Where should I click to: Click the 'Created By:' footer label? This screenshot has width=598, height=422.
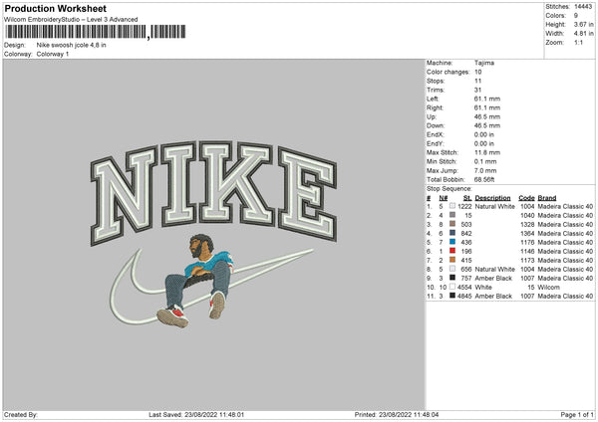21,414
